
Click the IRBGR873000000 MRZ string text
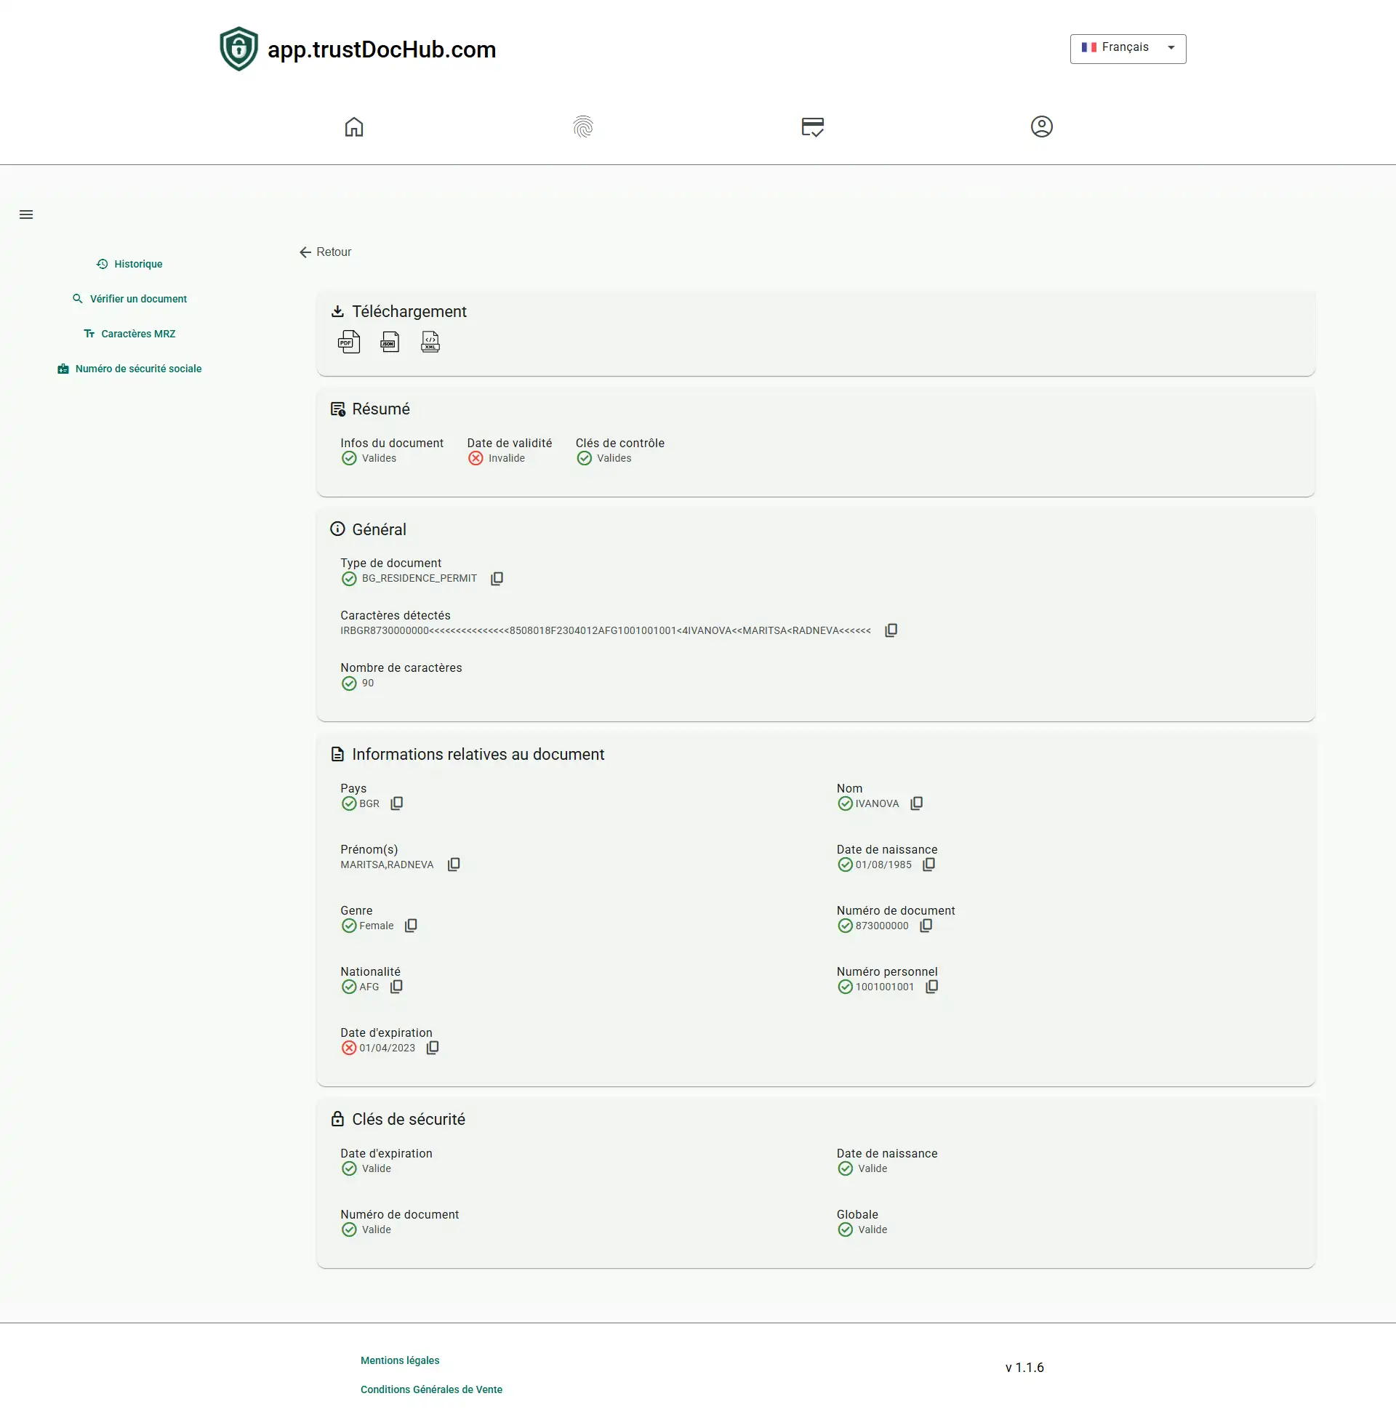coord(606,630)
